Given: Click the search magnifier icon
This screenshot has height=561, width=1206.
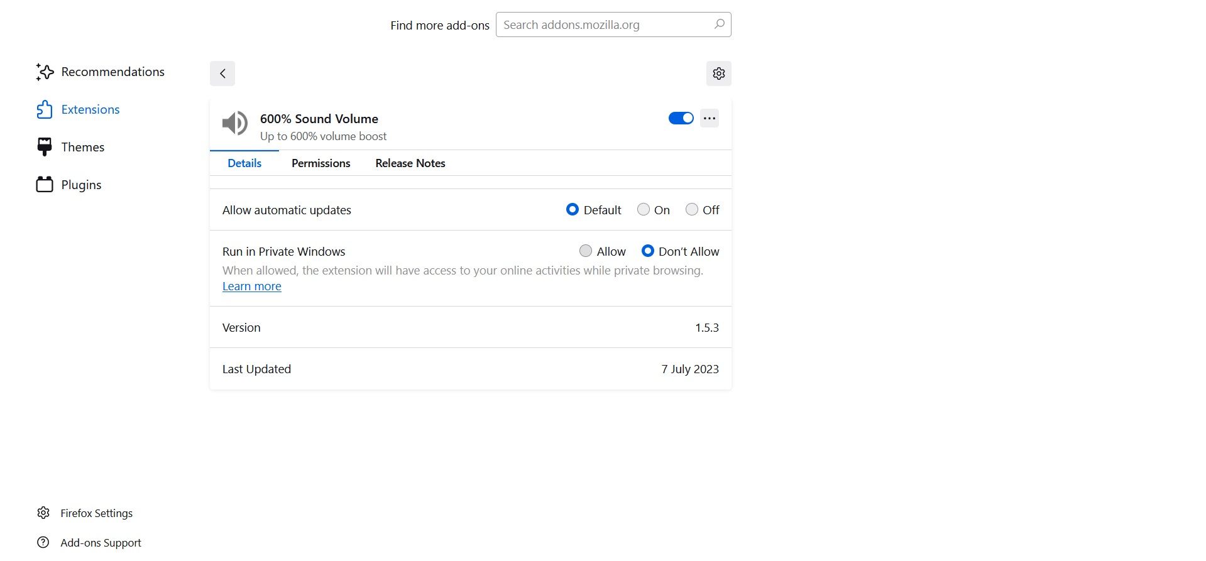Looking at the screenshot, I should (720, 25).
